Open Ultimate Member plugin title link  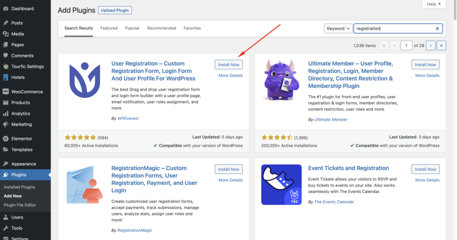click(x=351, y=75)
